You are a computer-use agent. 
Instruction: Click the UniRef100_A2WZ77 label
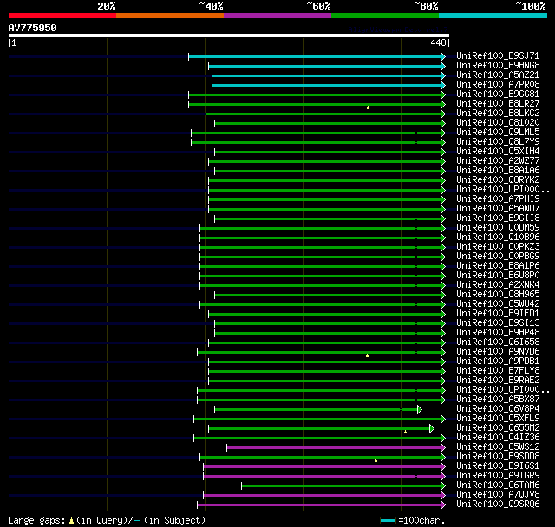[498, 161]
